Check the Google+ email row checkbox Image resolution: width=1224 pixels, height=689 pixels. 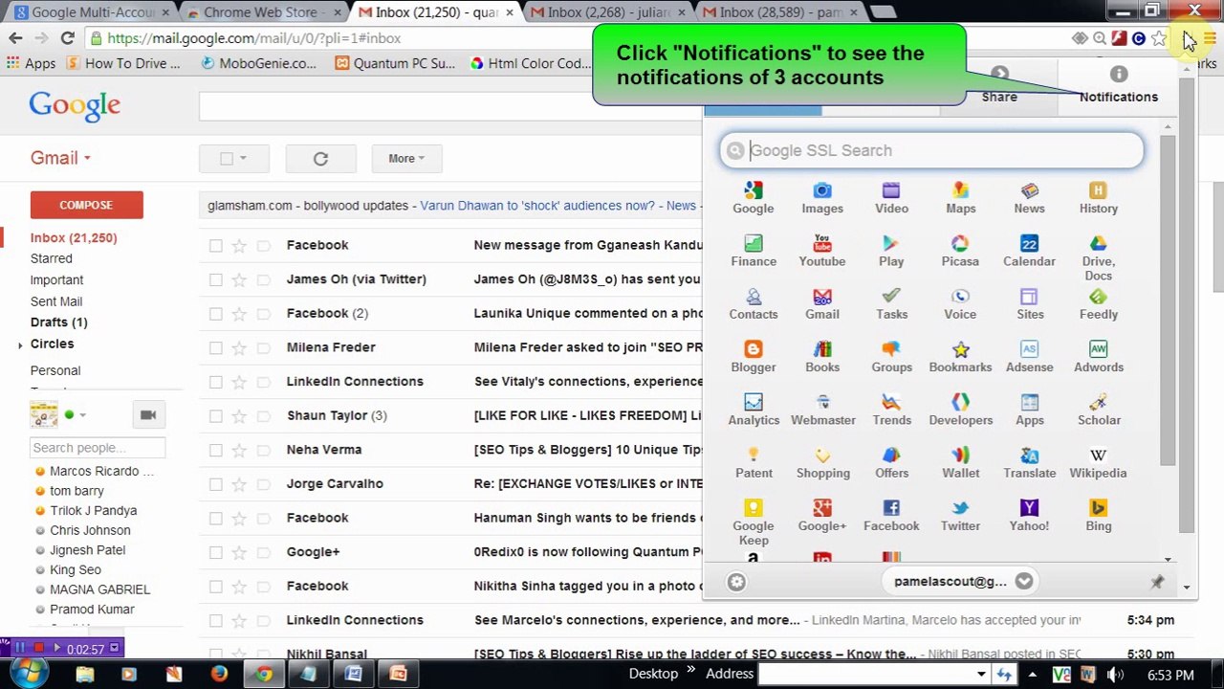pyautogui.click(x=216, y=552)
